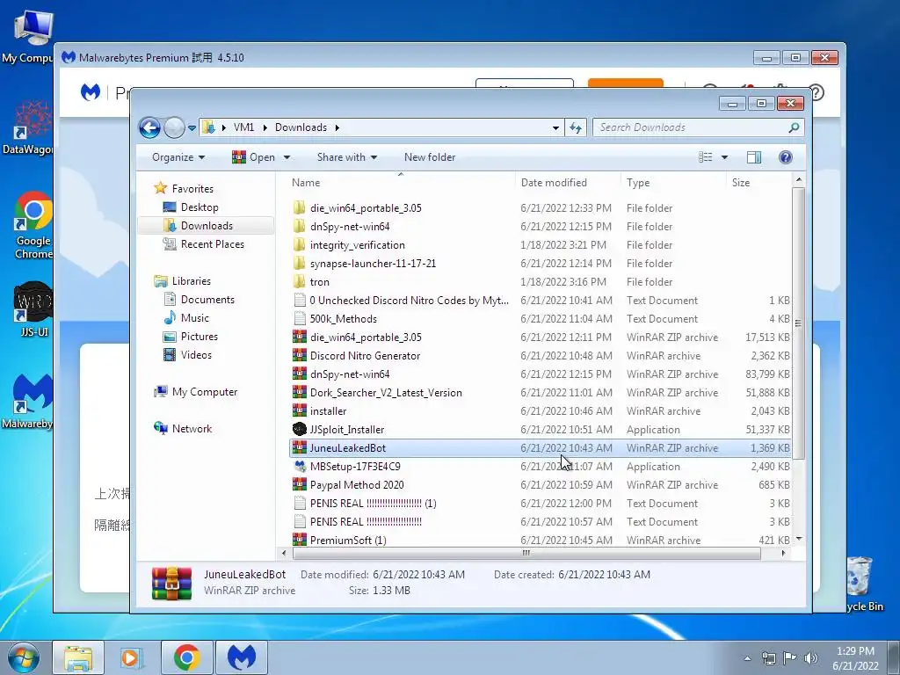Click the horizontal scrollbar thumb
This screenshot has width=900, height=675.
526,554
